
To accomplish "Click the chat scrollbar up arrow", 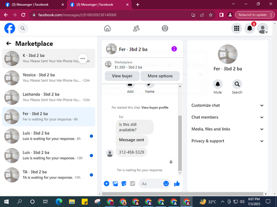I will coord(180,86).
